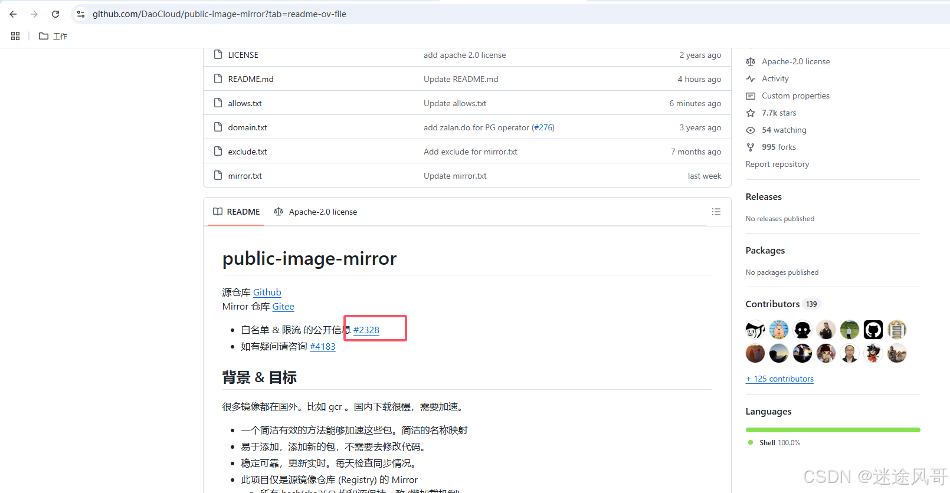
Task: Click Apache-2.0 license sidebar link
Action: (795, 61)
